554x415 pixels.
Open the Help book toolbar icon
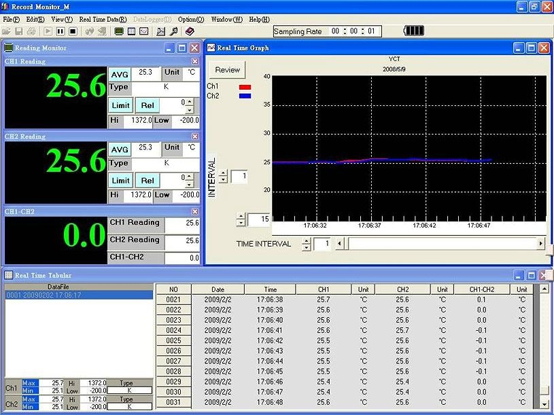point(190,31)
